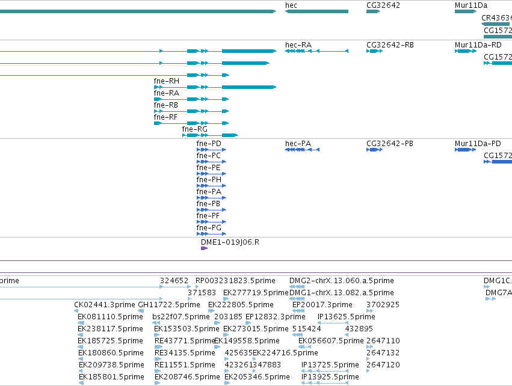Select the CG32642-RB transcript
Image resolution: width=512 pixels, height=386 pixels.
(x=374, y=51)
